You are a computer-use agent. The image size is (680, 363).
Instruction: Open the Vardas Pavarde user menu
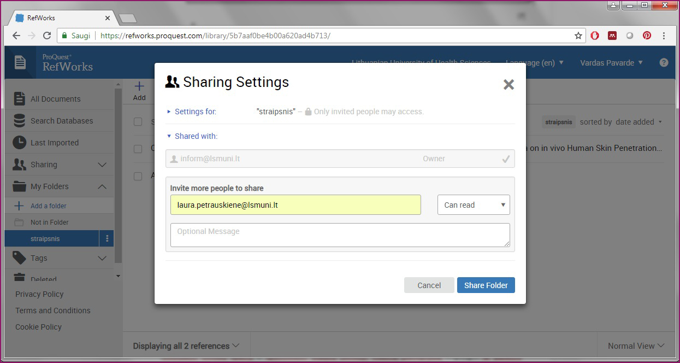pyautogui.click(x=611, y=63)
